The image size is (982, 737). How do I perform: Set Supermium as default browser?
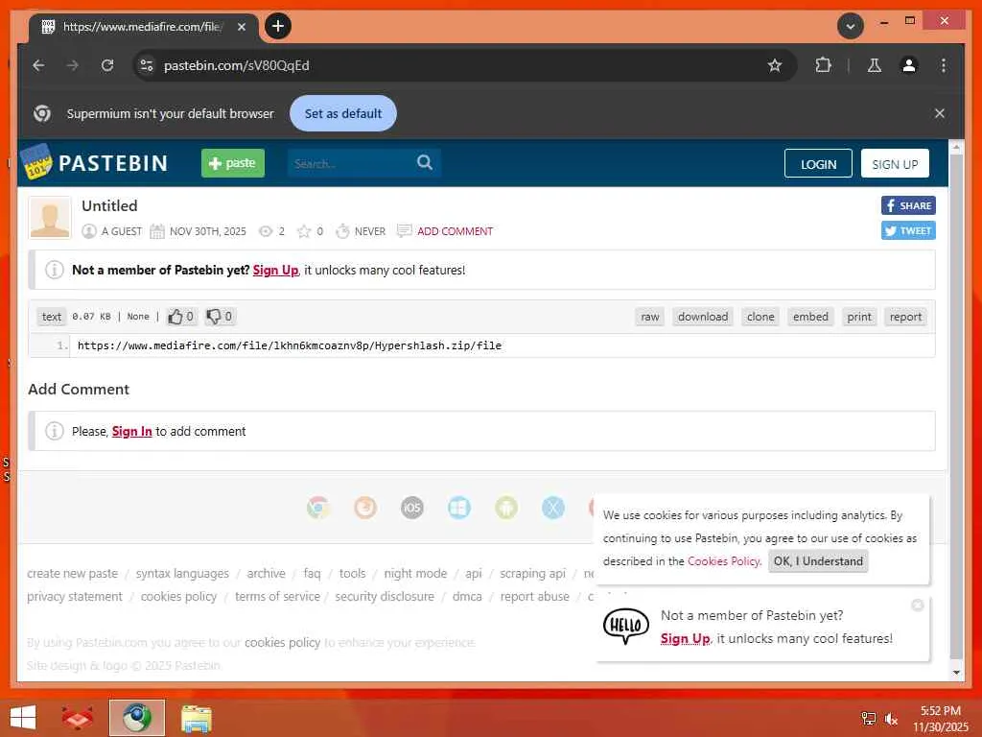pos(342,113)
